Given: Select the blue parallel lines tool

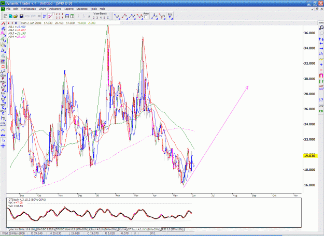Looking at the screenshot, I should 3,28.
